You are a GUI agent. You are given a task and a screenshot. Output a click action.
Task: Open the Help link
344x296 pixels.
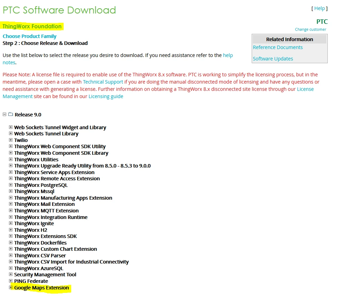pos(319,8)
